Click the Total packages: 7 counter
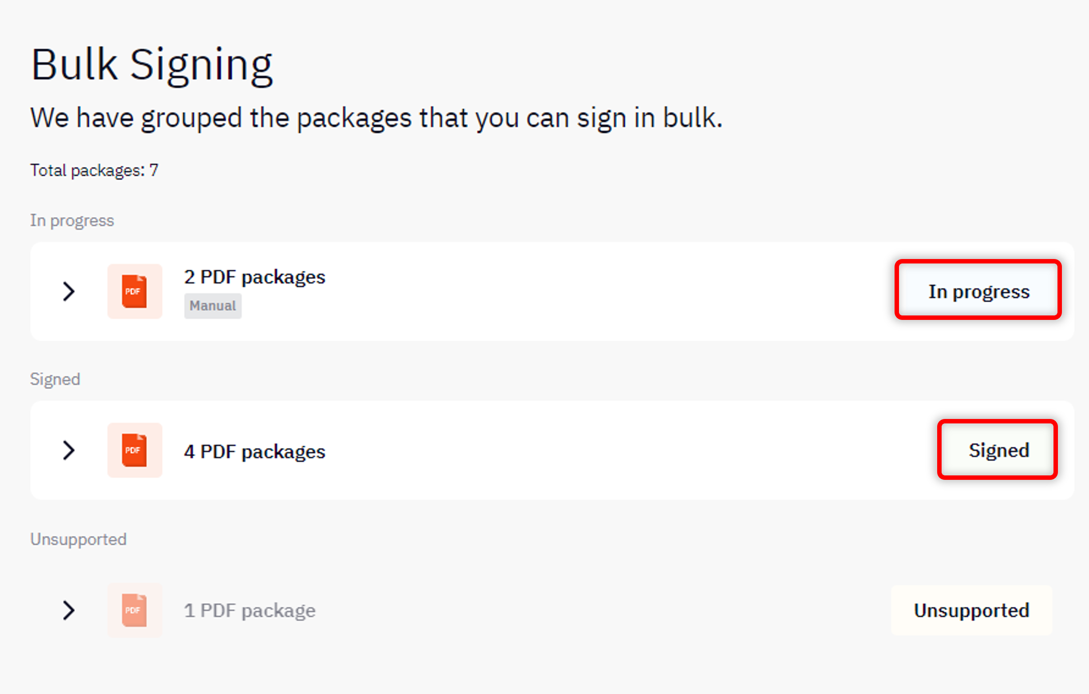 tap(94, 170)
